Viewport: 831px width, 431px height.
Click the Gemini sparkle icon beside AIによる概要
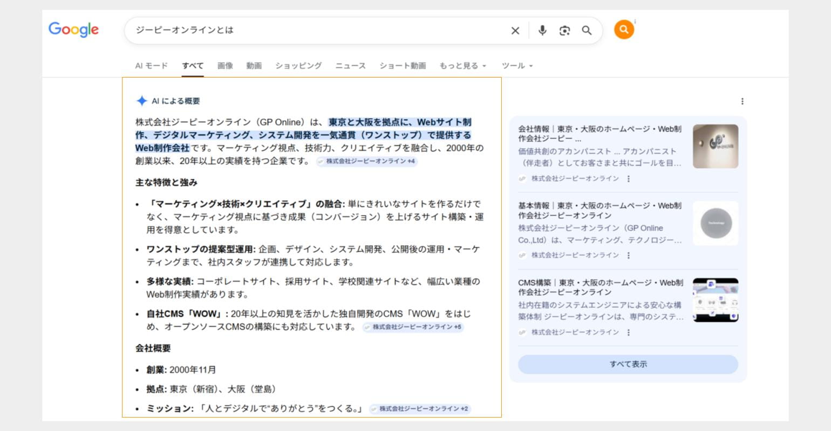tap(141, 100)
